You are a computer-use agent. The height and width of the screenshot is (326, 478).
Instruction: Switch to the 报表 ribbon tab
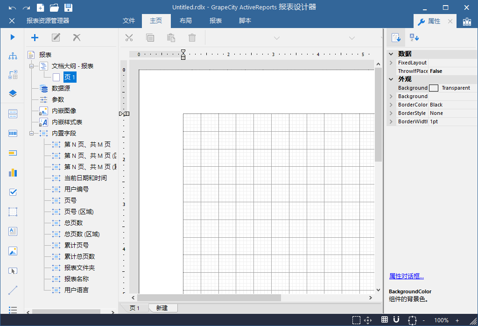point(216,21)
